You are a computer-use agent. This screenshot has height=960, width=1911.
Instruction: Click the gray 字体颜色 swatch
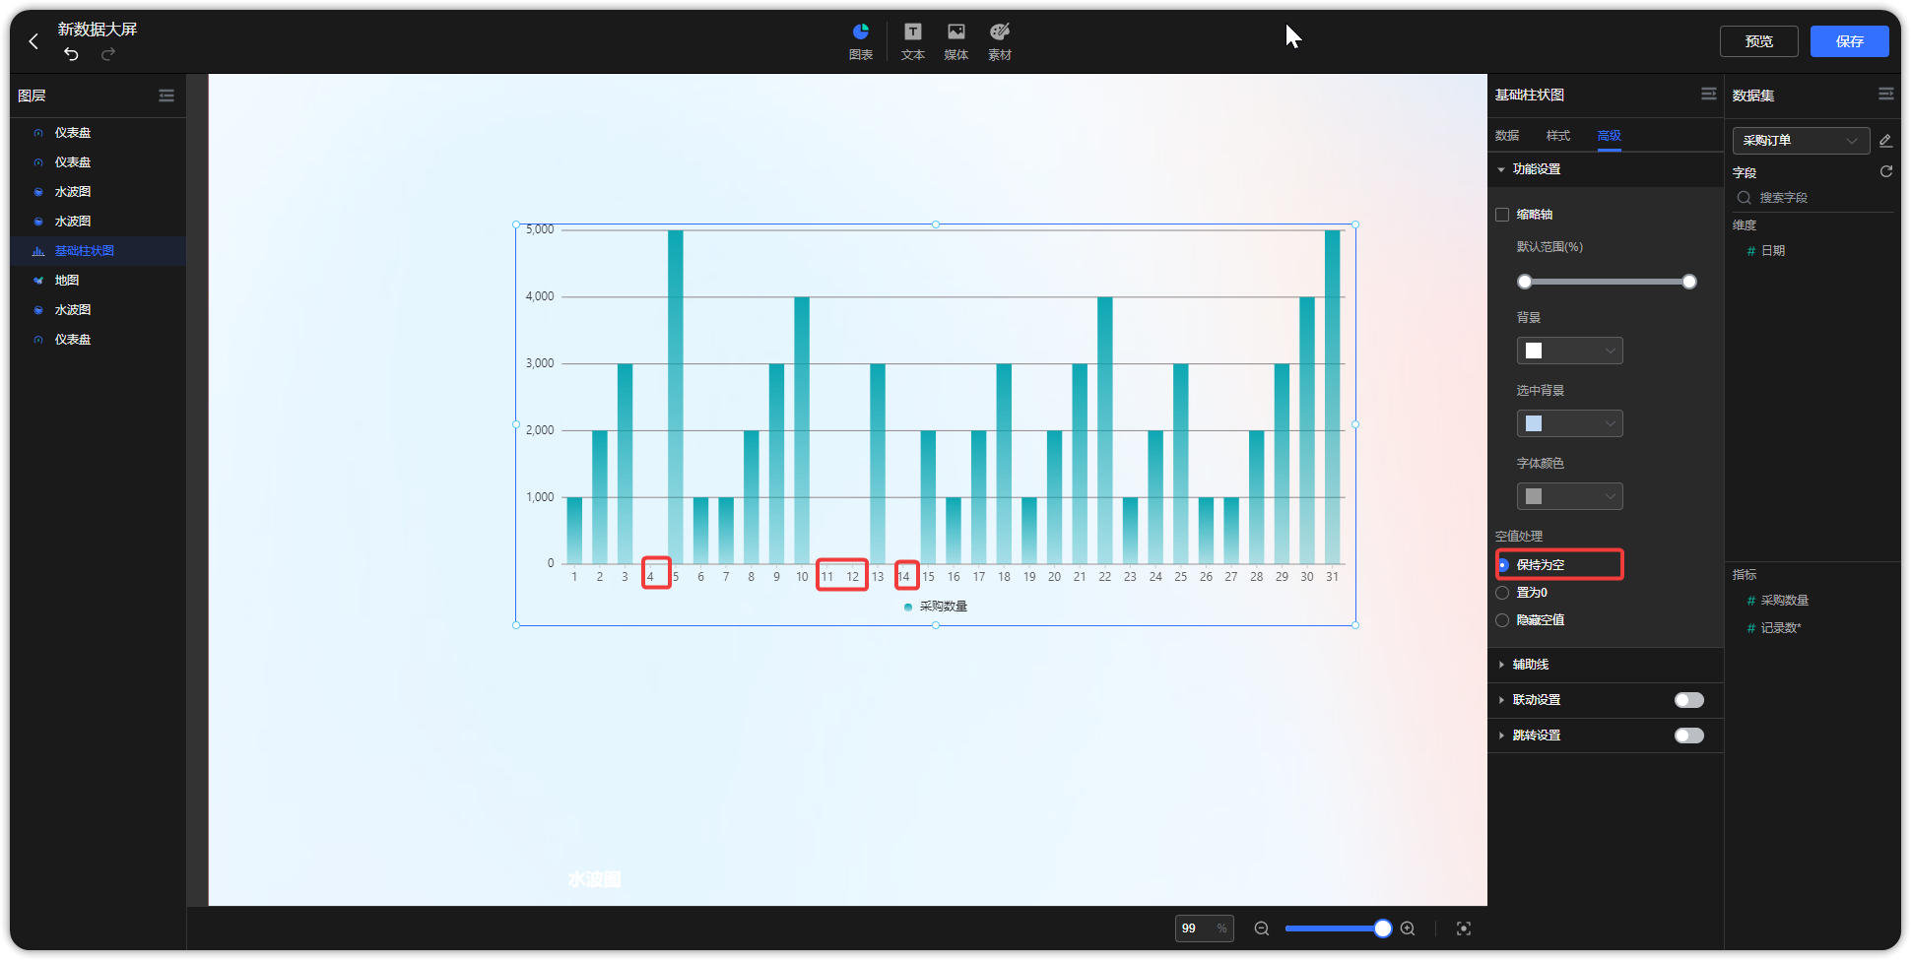tap(1534, 496)
